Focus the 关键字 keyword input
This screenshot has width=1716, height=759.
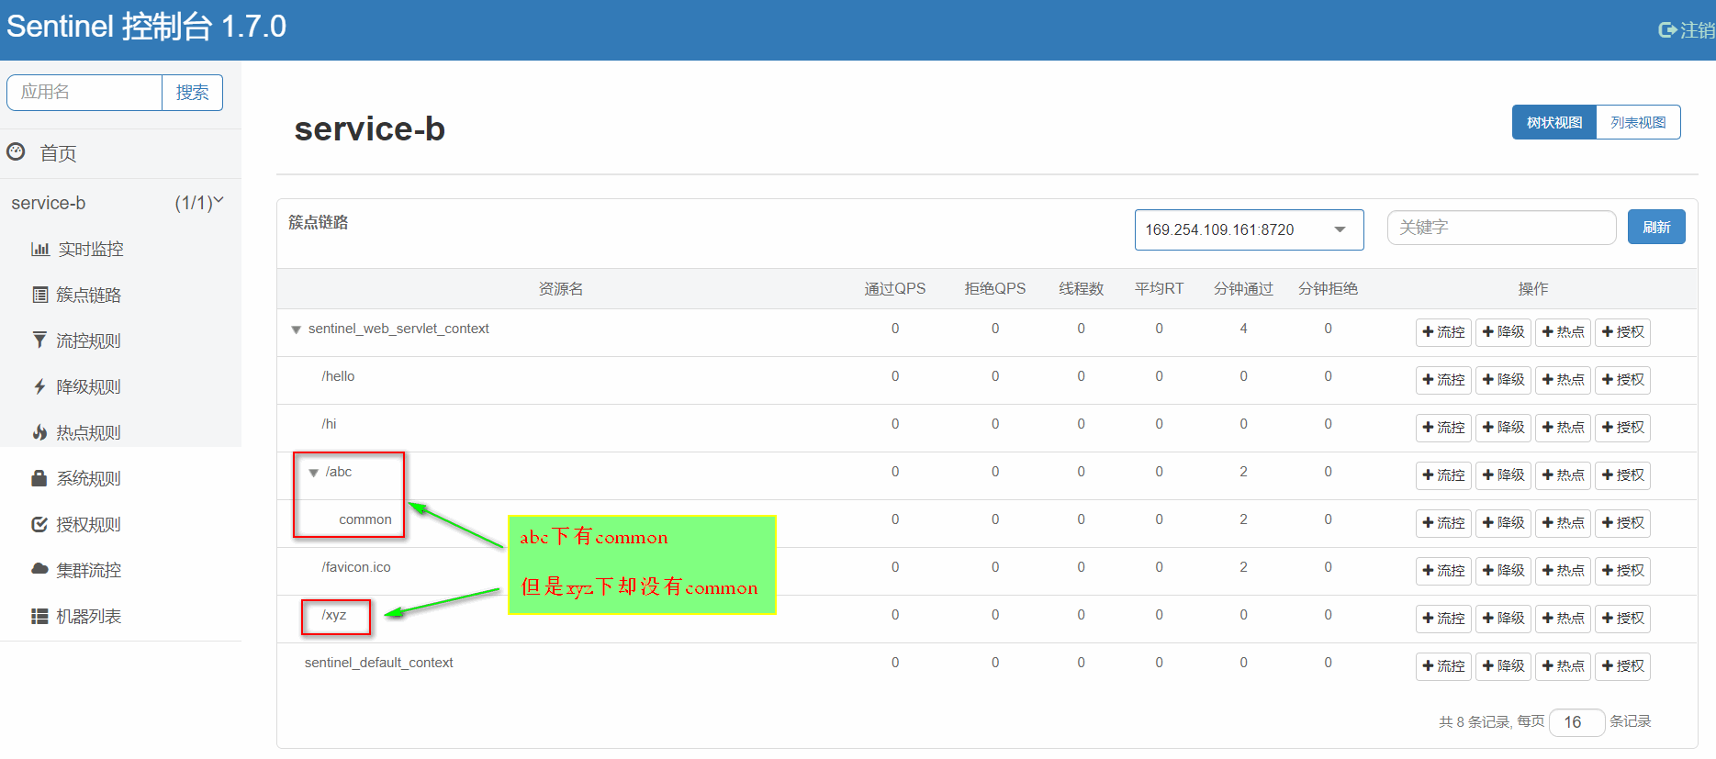point(1501,228)
